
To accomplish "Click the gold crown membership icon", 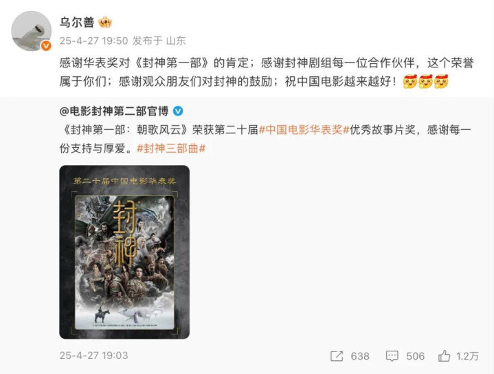I will tap(105, 23).
